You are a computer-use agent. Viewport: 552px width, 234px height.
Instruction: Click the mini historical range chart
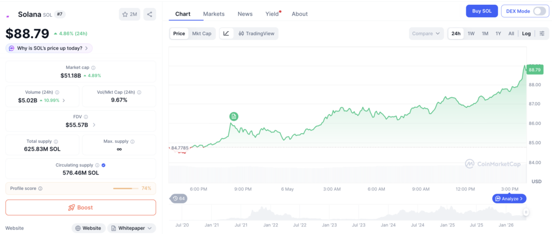point(349,212)
